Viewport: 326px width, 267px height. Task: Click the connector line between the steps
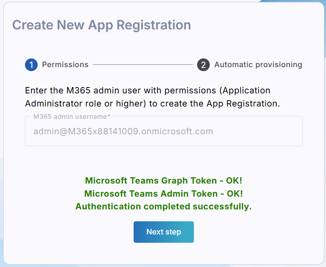tap(143, 65)
